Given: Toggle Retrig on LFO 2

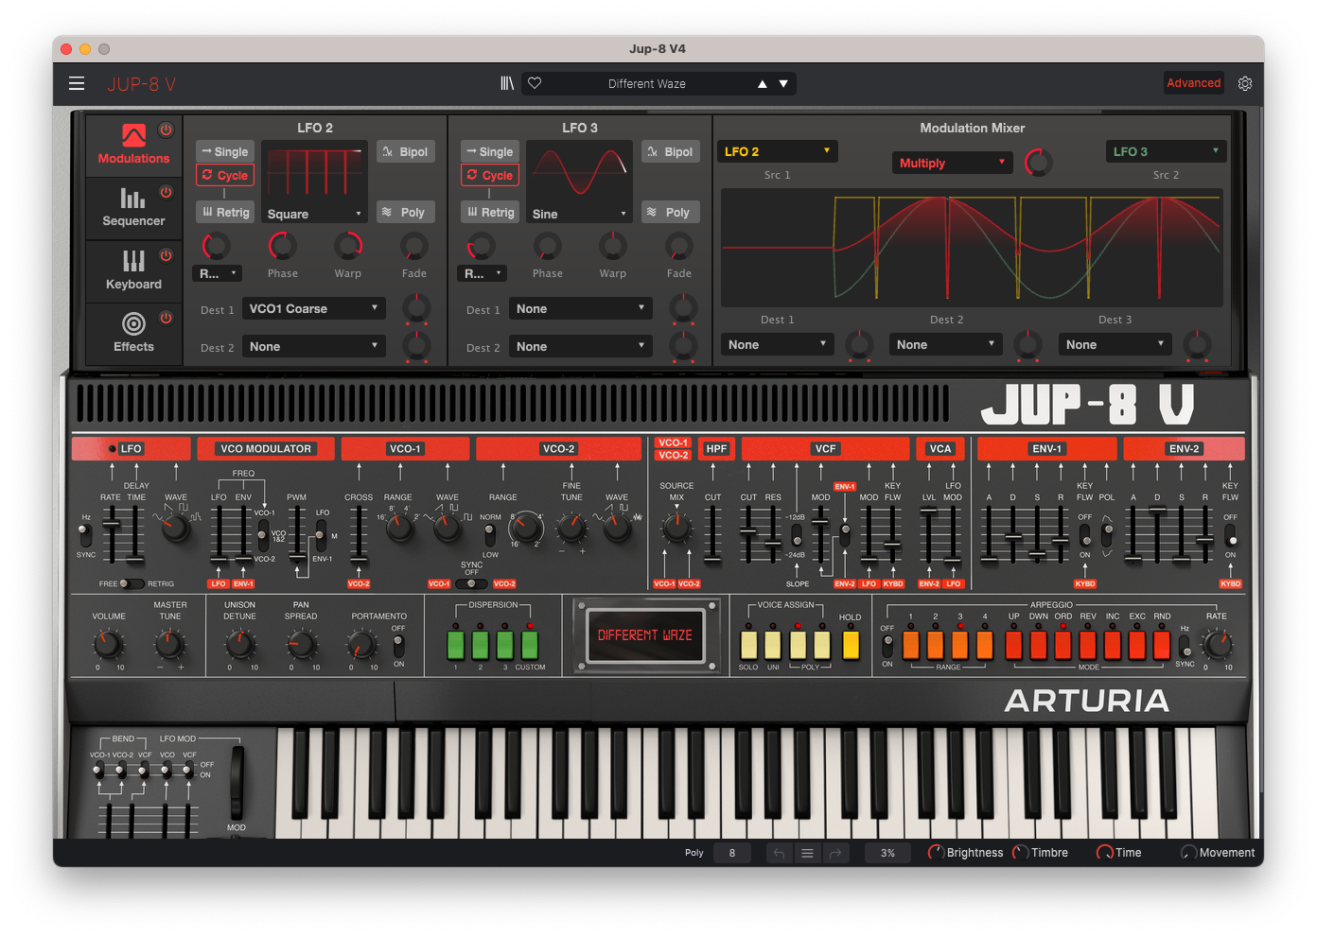Looking at the screenshot, I should pos(225,212).
